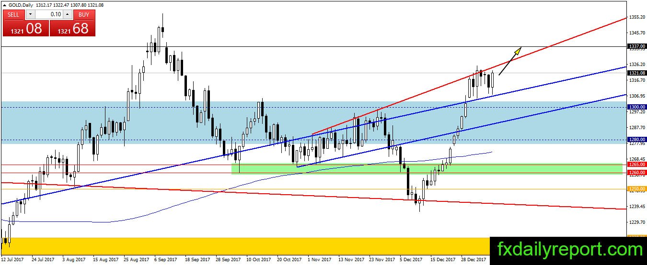Click the 1345.70 price scale value
The width and height of the screenshot is (647, 265).
tap(636, 33)
